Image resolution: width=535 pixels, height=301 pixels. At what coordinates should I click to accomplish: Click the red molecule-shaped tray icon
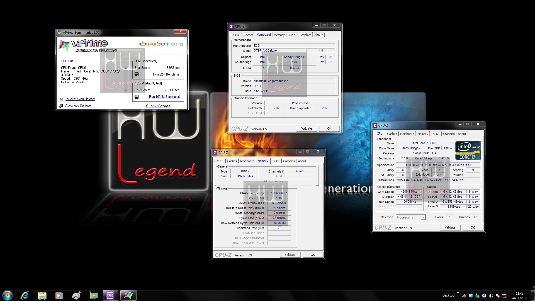464,296
